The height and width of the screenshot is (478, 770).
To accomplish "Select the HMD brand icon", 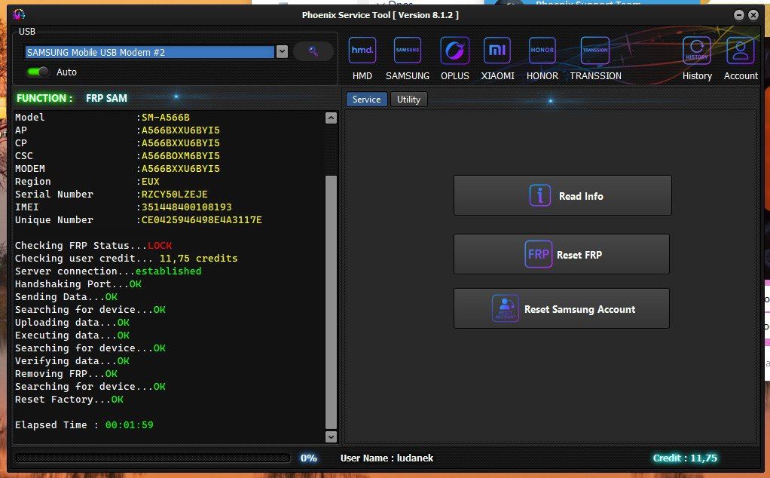I will 362,51.
